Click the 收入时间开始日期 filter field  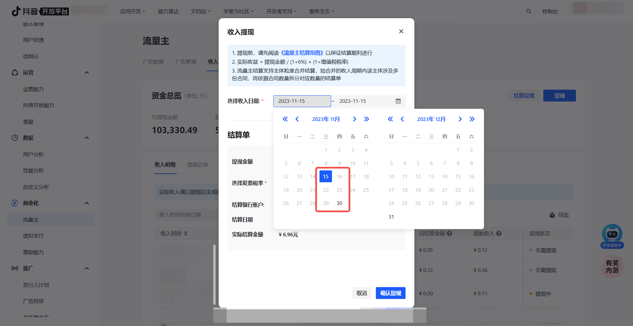(x=186, y=215)
